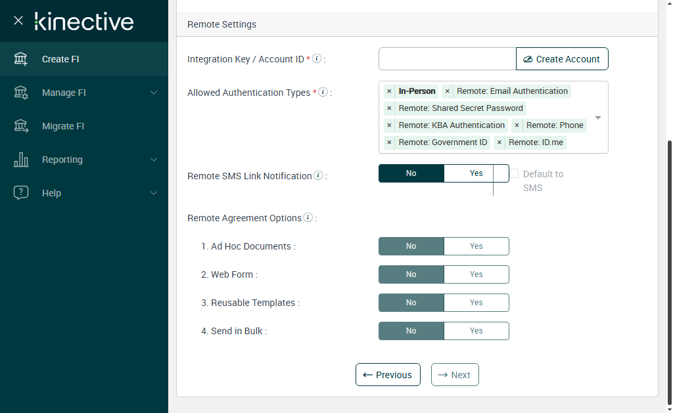Open the Help menu item

[51, 193]
